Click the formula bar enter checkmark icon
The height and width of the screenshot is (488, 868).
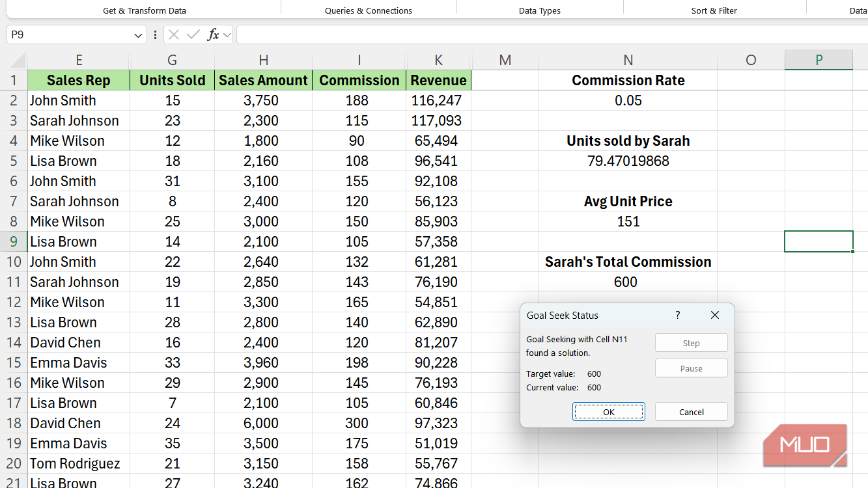click(x=193, y=34)
